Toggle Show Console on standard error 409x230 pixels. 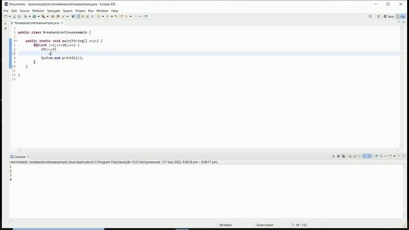tap(369, 156)
